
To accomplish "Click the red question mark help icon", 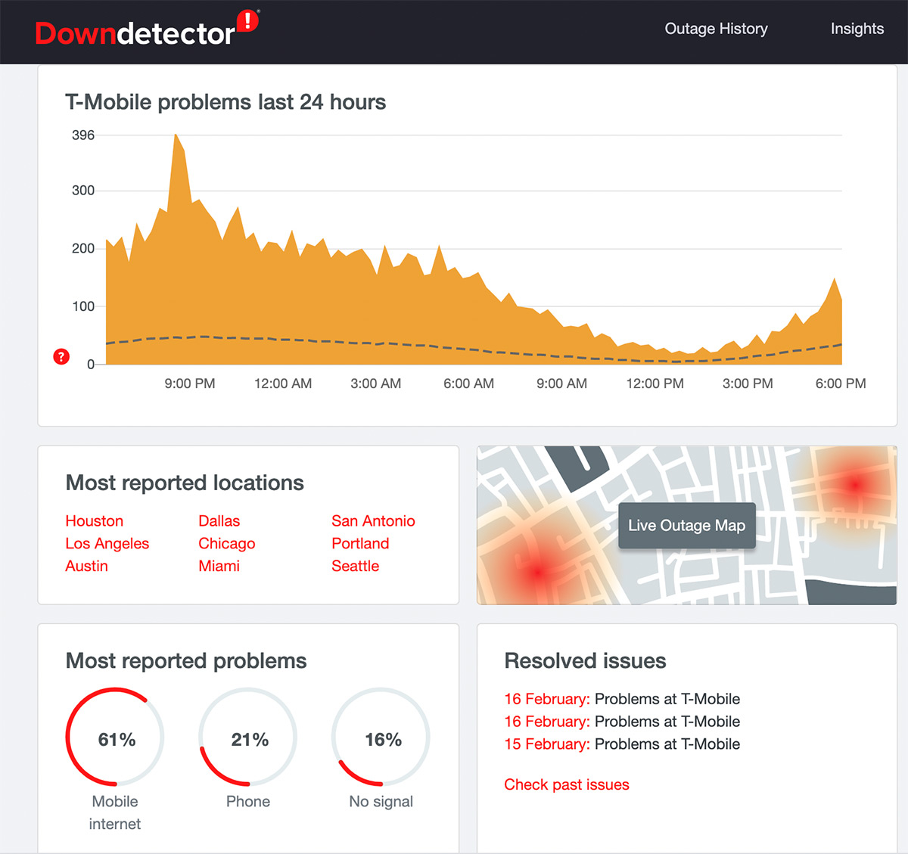I will pos(61,357).
